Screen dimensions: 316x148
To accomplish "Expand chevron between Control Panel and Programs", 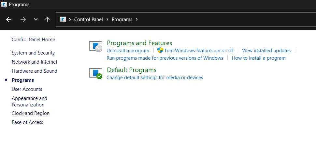I will [108, 19].
